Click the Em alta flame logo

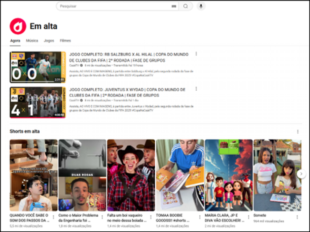[x=18, y=26]
